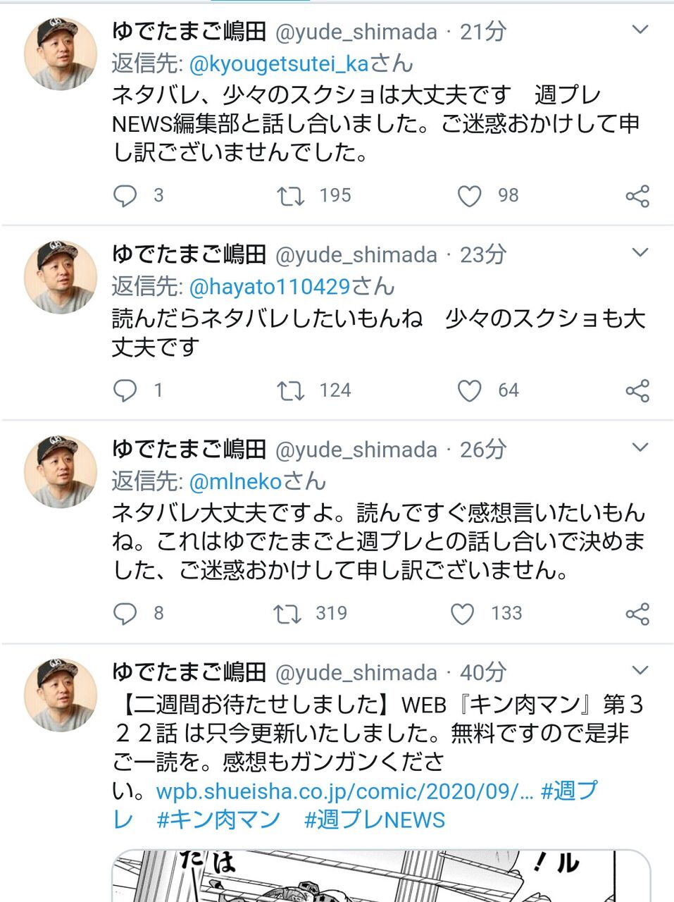The width and height of the screenshot is (674, 902).
Task: Like the tweet with 64 likes
Action: tap(469, 390)
